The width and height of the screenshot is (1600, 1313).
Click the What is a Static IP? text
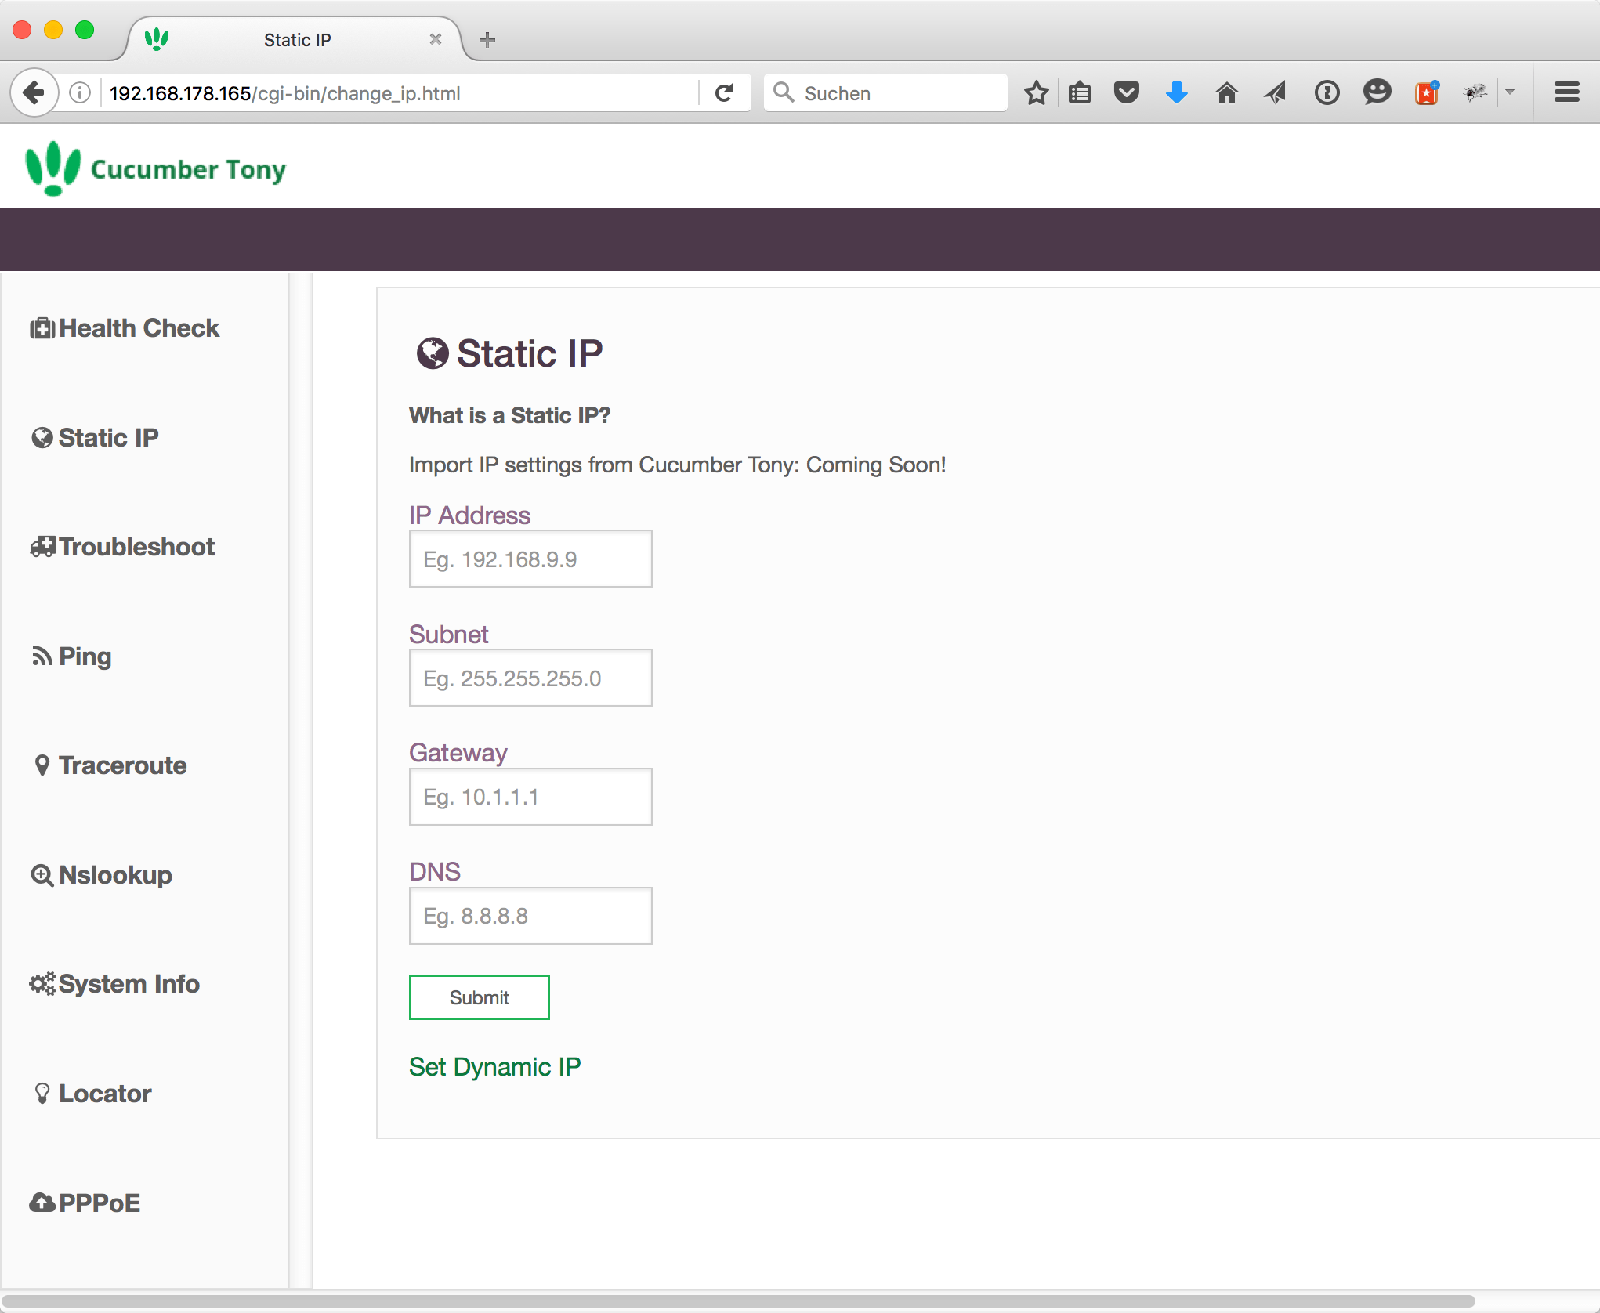(x=509, y=415)
